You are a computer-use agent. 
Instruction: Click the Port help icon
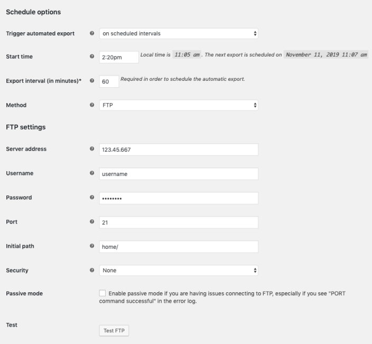click(x=92, y=222)
